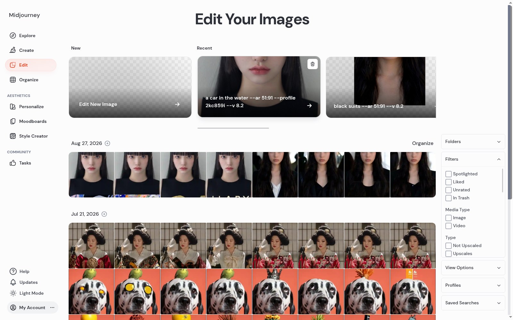Screen dimensions: 513x320
Task: Open the dalmatian with crown thumbnail
Action: point(275,292)
